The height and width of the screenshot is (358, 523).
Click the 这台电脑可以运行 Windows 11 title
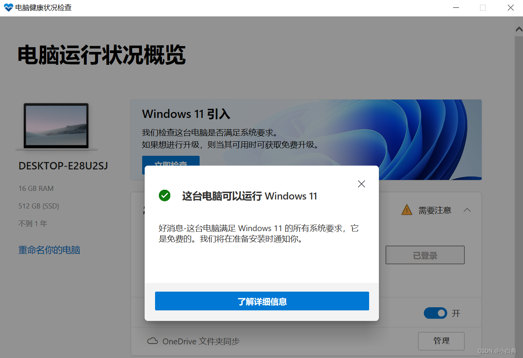(x=250, y=196)
